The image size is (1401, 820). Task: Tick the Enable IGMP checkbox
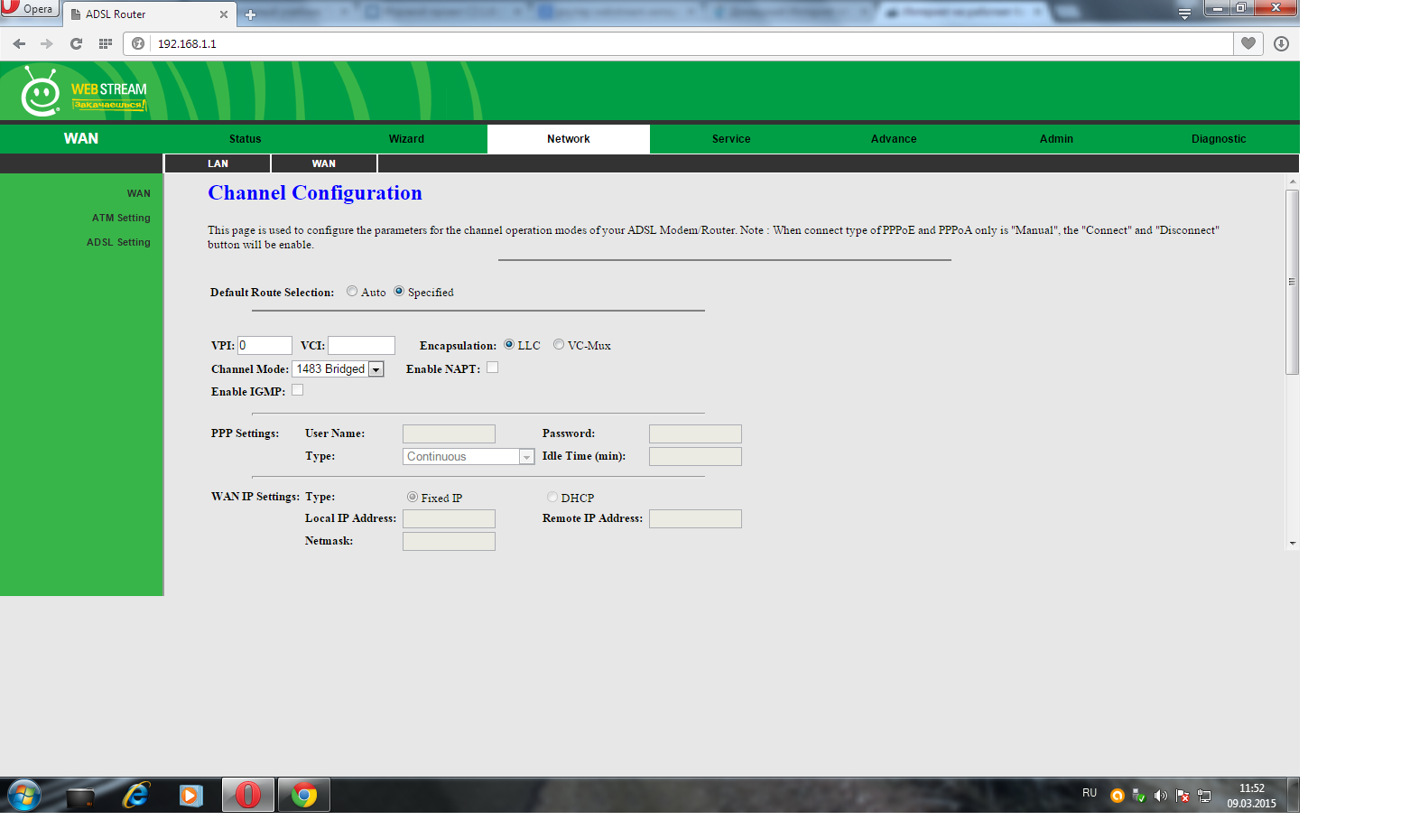(x=297, y=390)
